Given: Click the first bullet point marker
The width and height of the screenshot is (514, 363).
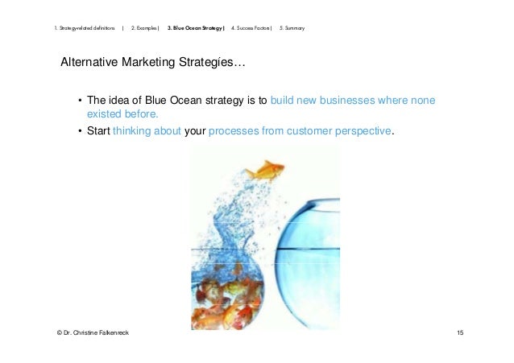Looking at the screenshot, I should coord(81,101).
